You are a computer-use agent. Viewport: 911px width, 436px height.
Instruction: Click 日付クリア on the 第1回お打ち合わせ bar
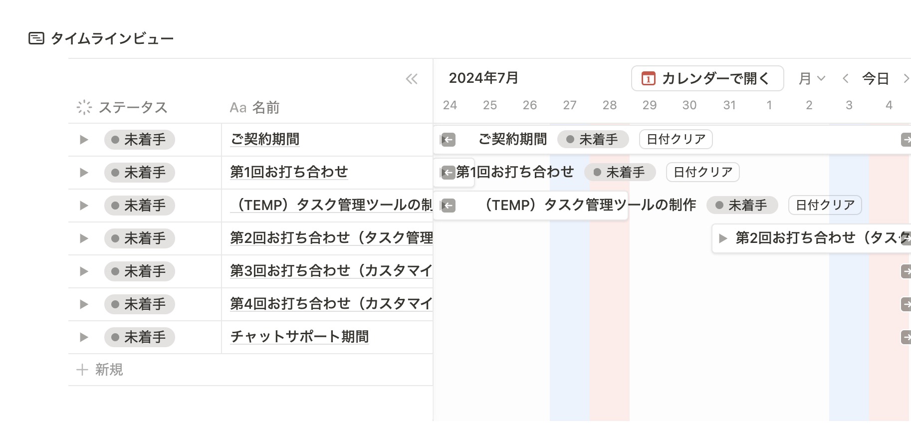703,172
